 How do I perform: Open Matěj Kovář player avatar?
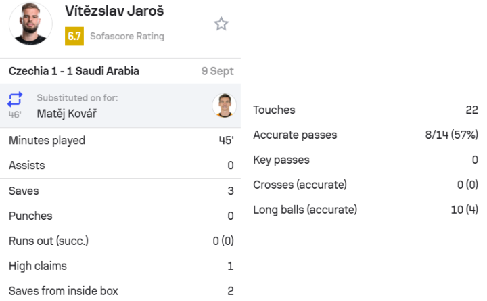[x=225, y=106]
